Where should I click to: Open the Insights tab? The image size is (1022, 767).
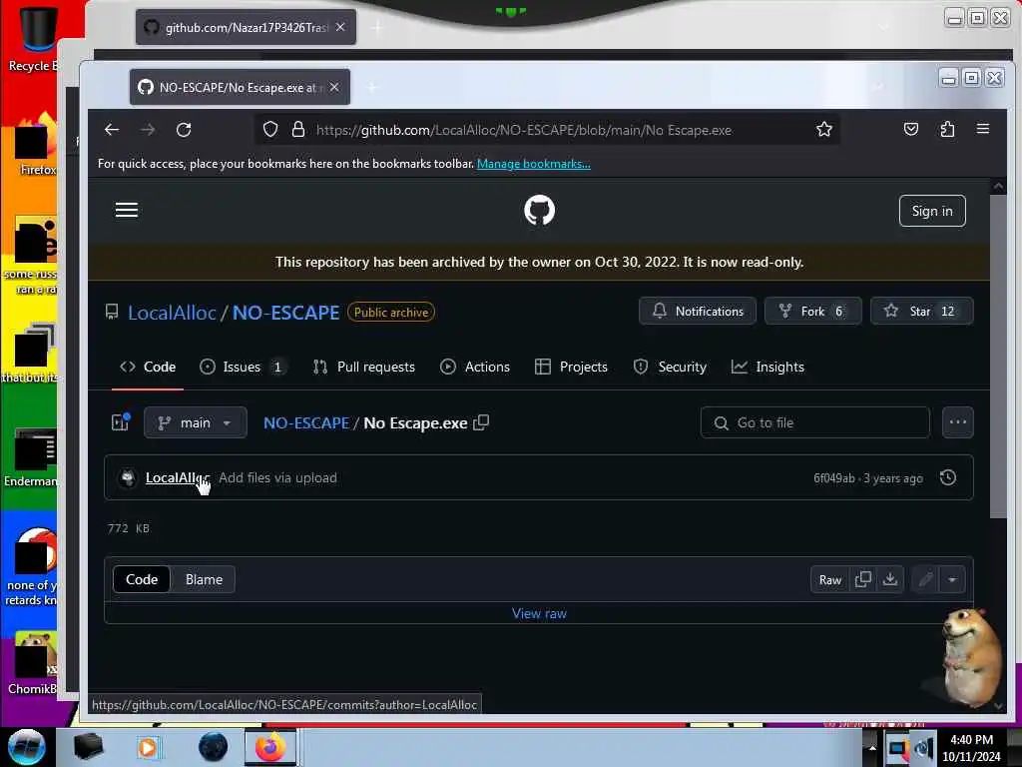point(767,367)
